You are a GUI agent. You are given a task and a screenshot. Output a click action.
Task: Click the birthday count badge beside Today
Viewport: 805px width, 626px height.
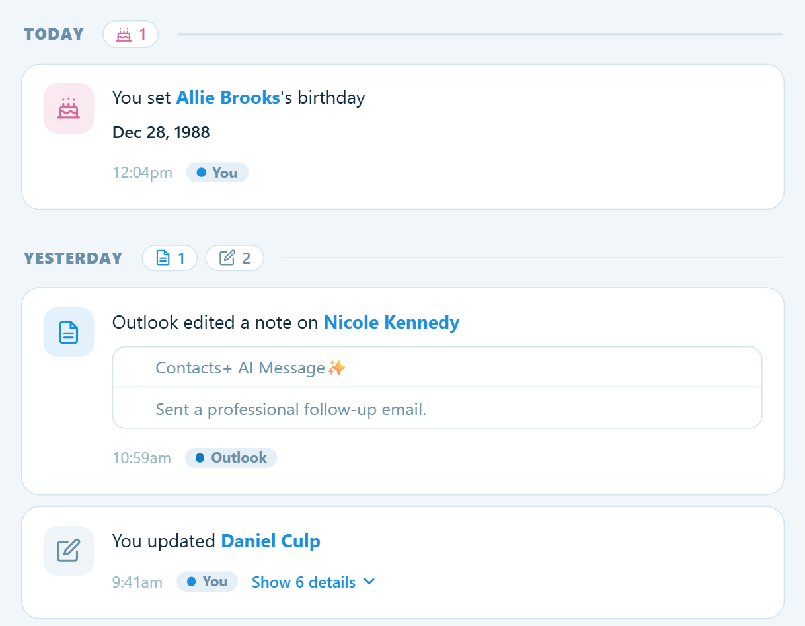(130, 34)
